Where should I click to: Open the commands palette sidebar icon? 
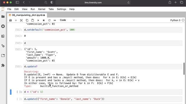[x=3, y=36]
